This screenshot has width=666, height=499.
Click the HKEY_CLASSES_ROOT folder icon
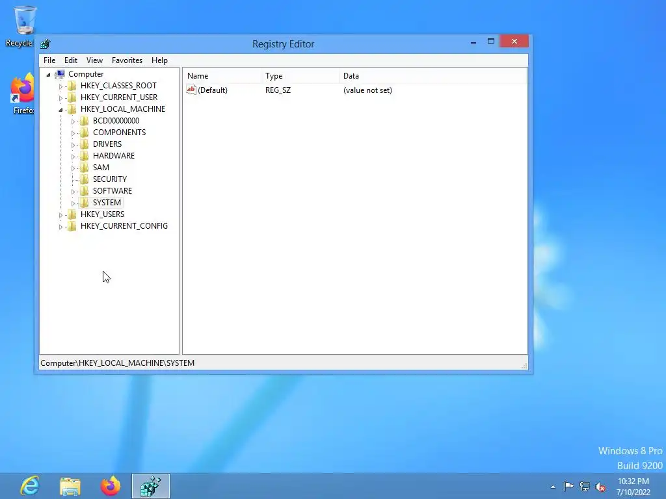(72, 86)
